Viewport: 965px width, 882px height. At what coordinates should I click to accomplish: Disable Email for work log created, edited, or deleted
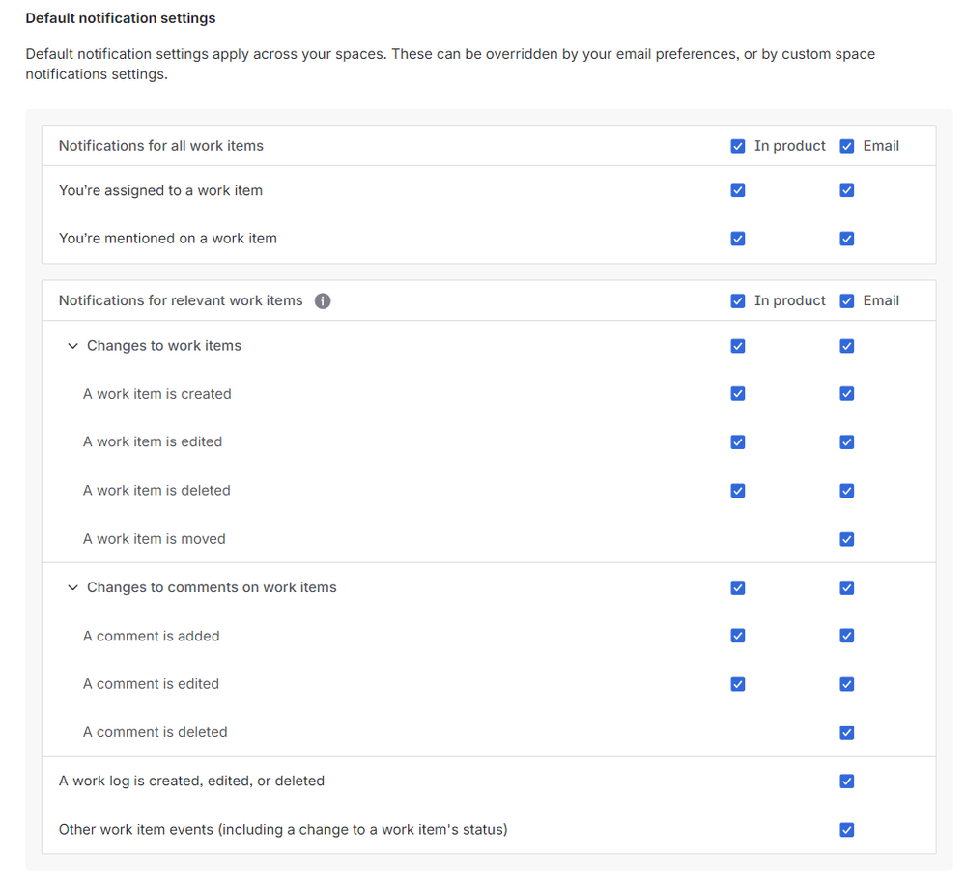[x=847, y=781]
